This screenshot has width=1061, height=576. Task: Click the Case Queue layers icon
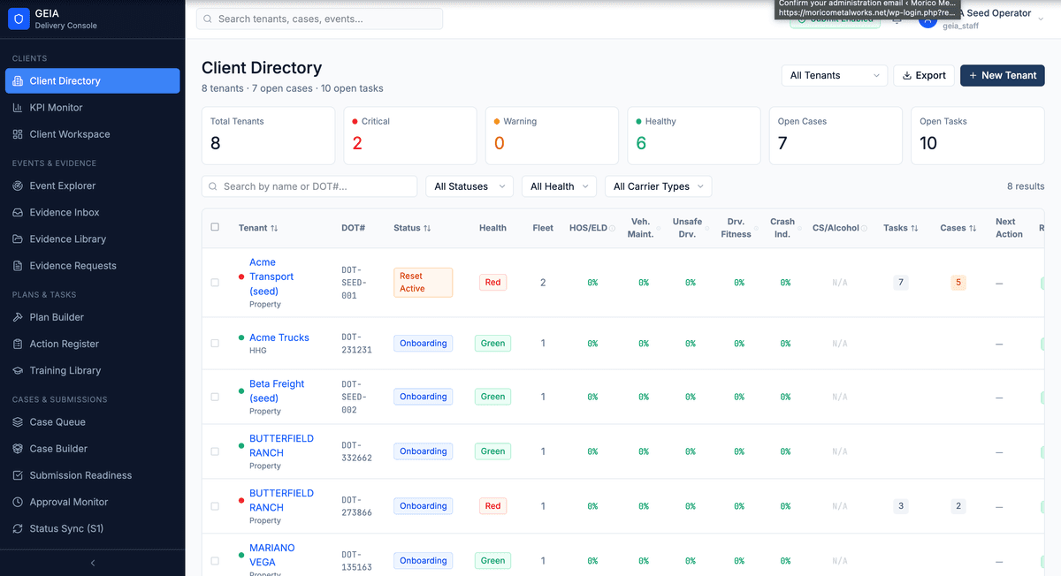(19, 422)
